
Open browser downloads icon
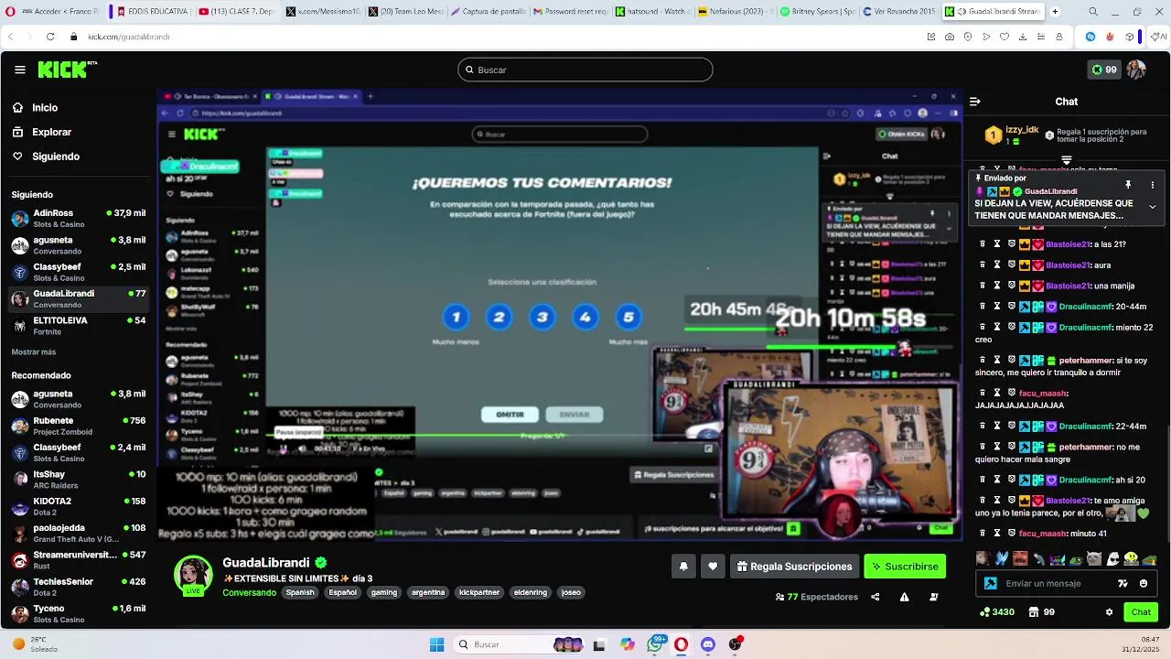click(x=1023, y=37)
